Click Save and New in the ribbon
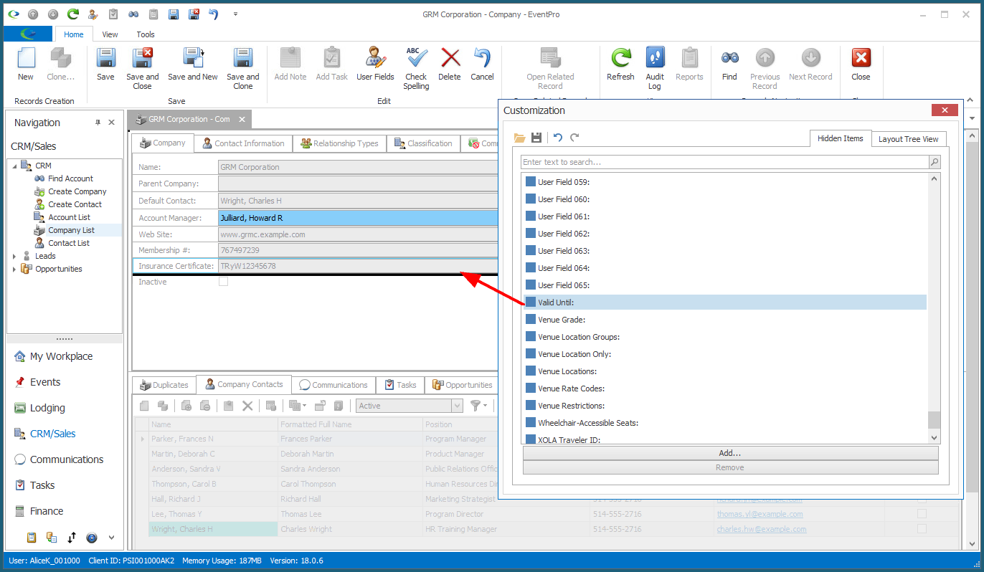Image resolution: width=984 pixels, height=572 pixels. point(193,65)
